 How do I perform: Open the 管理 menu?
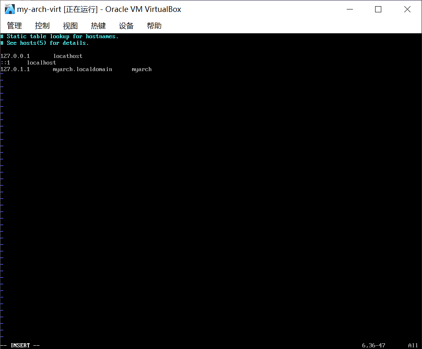[14, 26]
